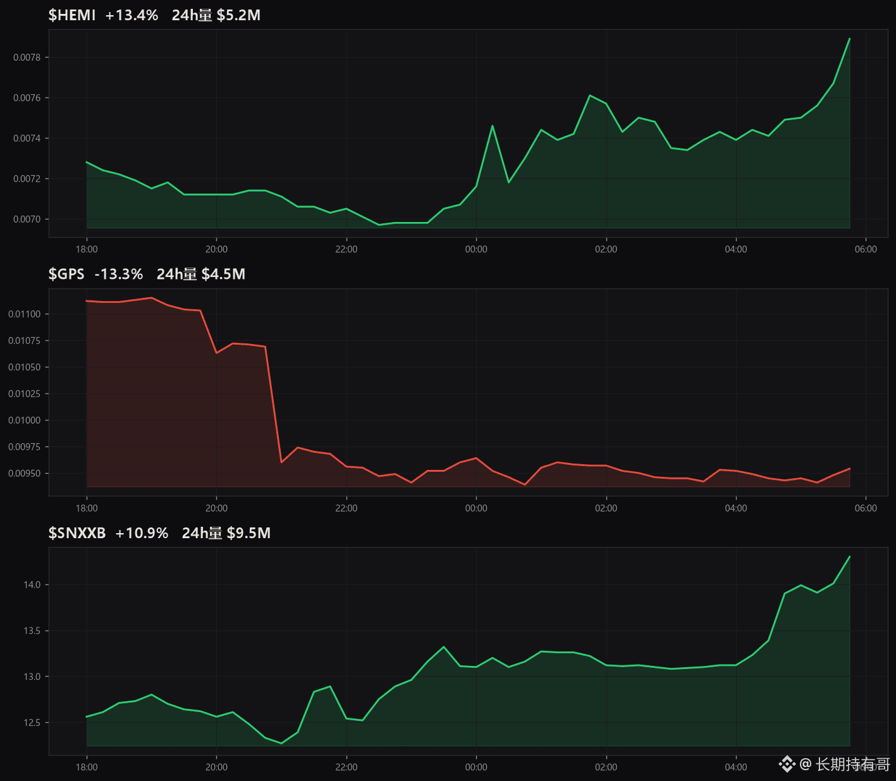Click 04:00 on the $SNXXB time axis
The image size is (896, 781).
click(x=736, y=767)
